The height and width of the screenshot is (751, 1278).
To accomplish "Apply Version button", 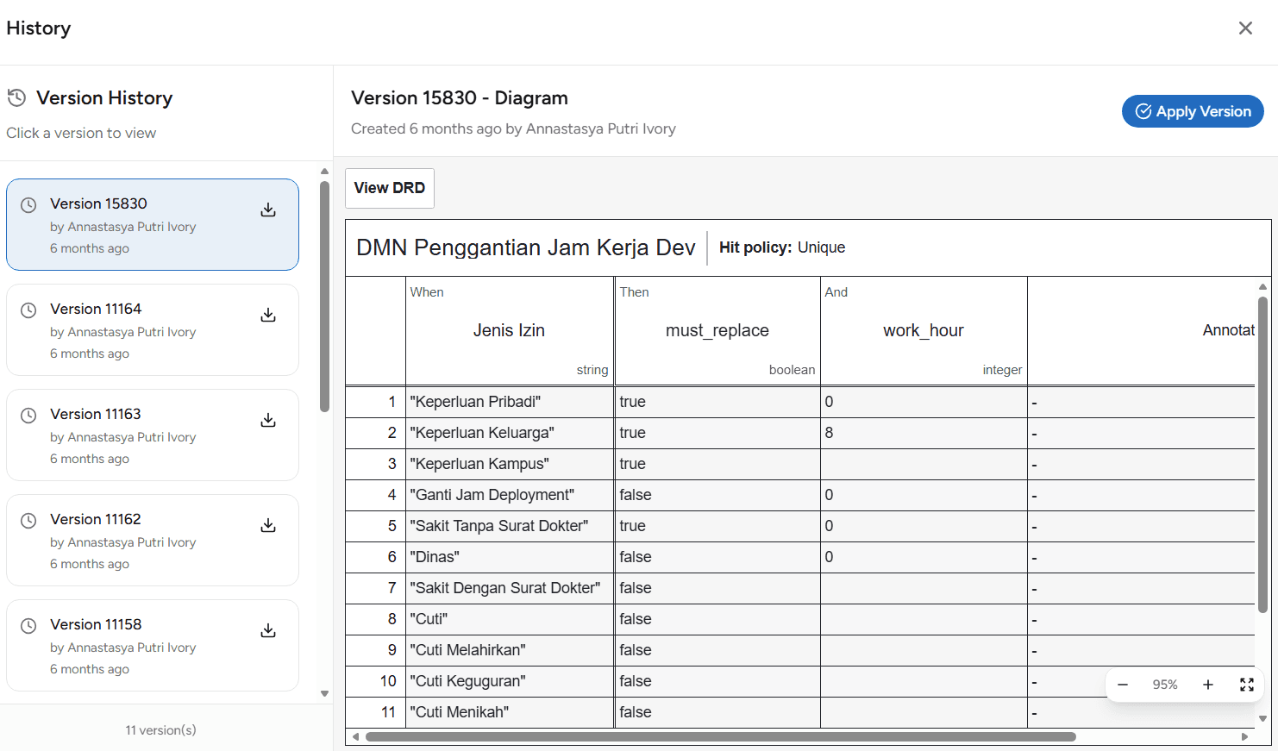I will point(1193,111).
